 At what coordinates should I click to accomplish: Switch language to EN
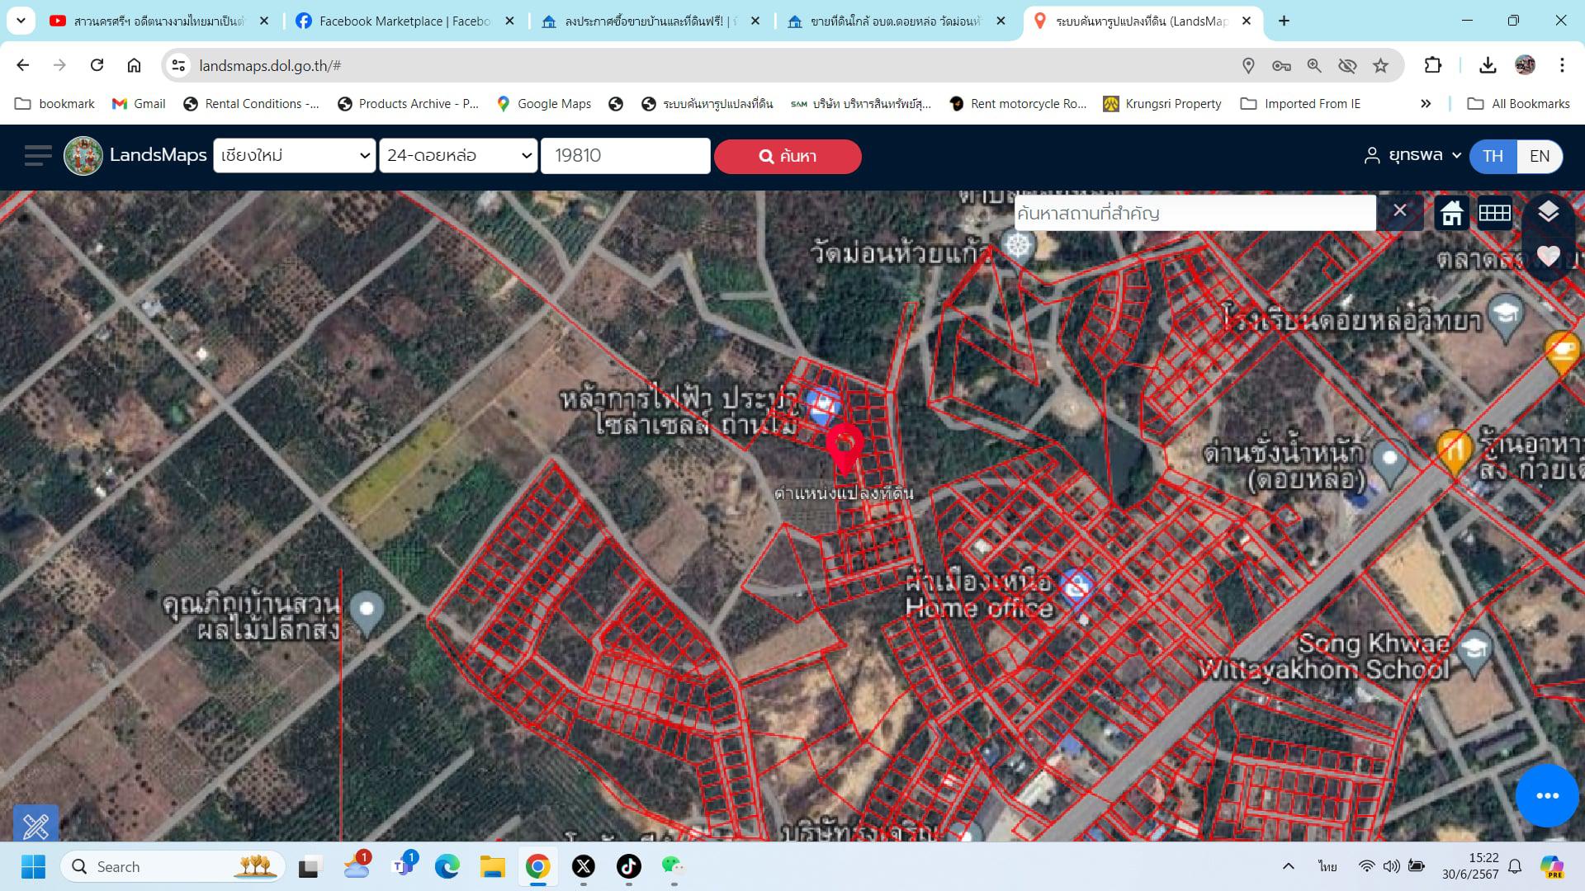[1540, 156]
